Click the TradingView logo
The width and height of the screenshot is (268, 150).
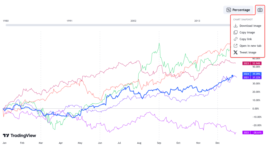tap(19, 135)
